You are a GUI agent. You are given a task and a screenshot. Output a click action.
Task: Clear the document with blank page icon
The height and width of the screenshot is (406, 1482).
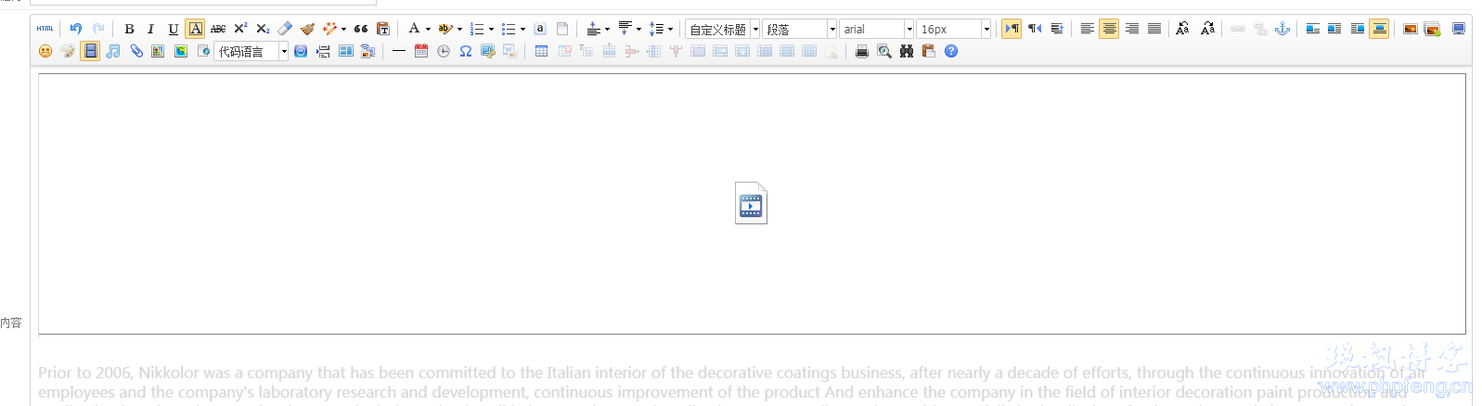click(562, 29)
